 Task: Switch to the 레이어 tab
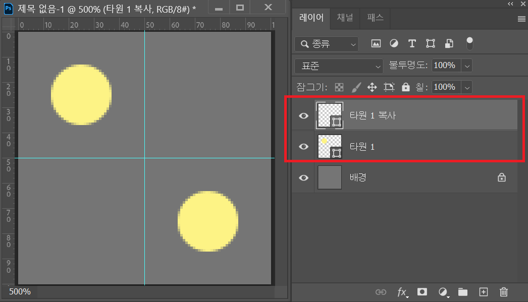[311, 18]
